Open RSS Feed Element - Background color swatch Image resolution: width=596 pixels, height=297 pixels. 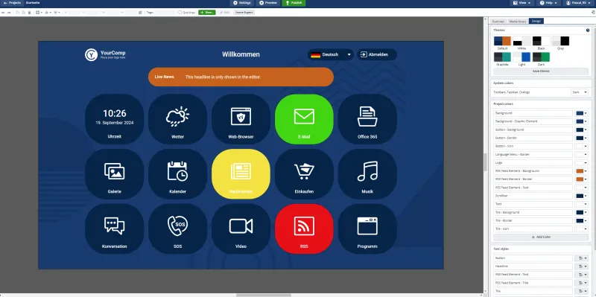coord(582,171)
